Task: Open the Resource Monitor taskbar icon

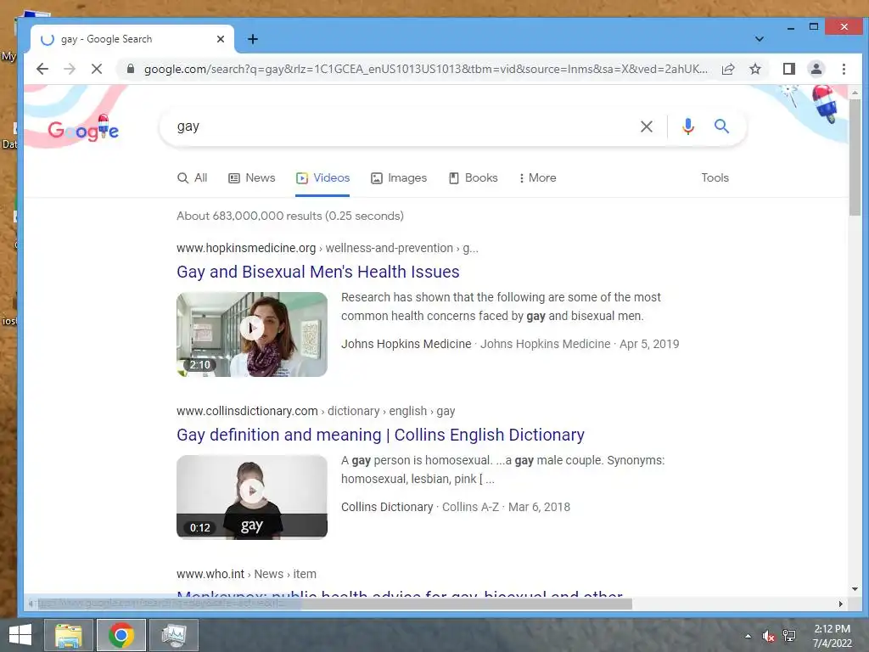Action: click(174, 635)
